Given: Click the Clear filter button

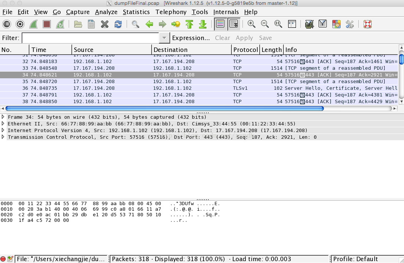Looking at the screenshot, I should click(x=222, y=38).
